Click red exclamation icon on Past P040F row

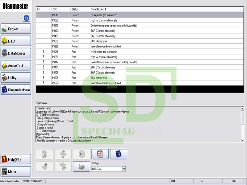[44, 72]
